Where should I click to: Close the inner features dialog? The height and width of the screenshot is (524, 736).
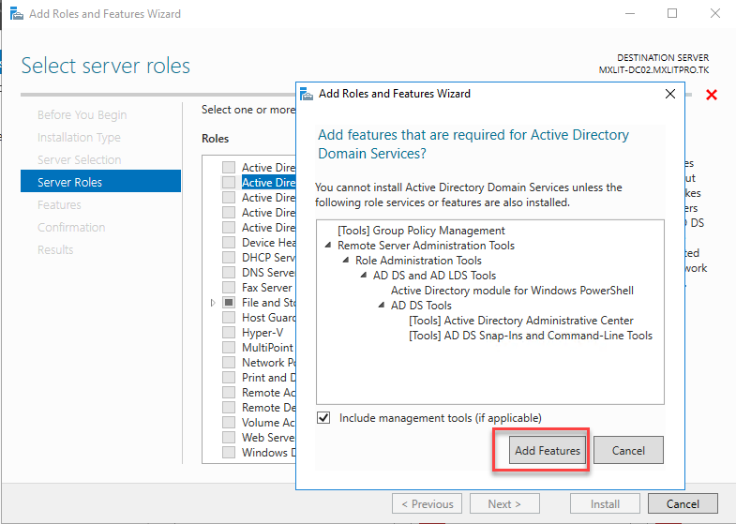tap(669, 94)
